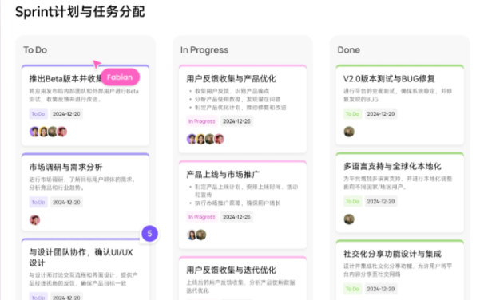Click the Sprint计划与任务分配 page heading
480x300 pixels.
click(x=80, y=12)
